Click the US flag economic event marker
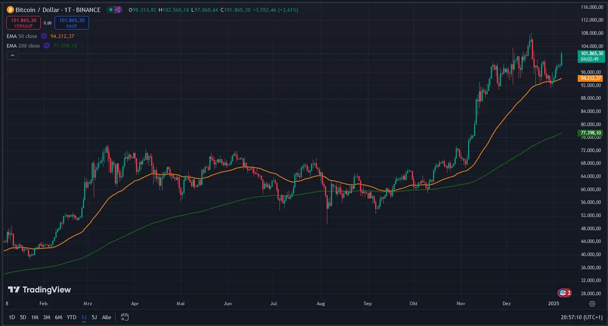Viewport: 608px width, 326px height. (x=563, y=293)
